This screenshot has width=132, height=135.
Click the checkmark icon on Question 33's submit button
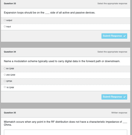125,36
